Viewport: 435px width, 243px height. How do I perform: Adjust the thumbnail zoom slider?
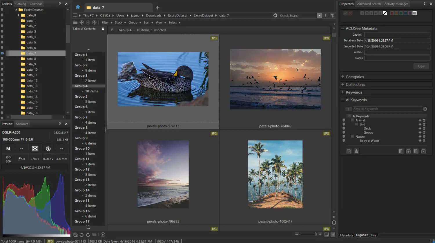tap(308, 234)
